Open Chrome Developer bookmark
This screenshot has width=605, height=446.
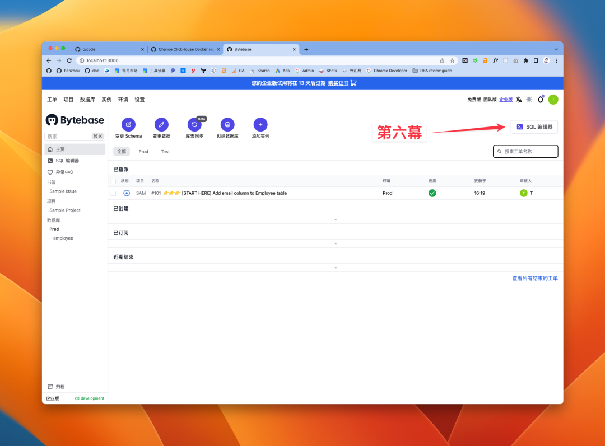(x=387, y=71)
